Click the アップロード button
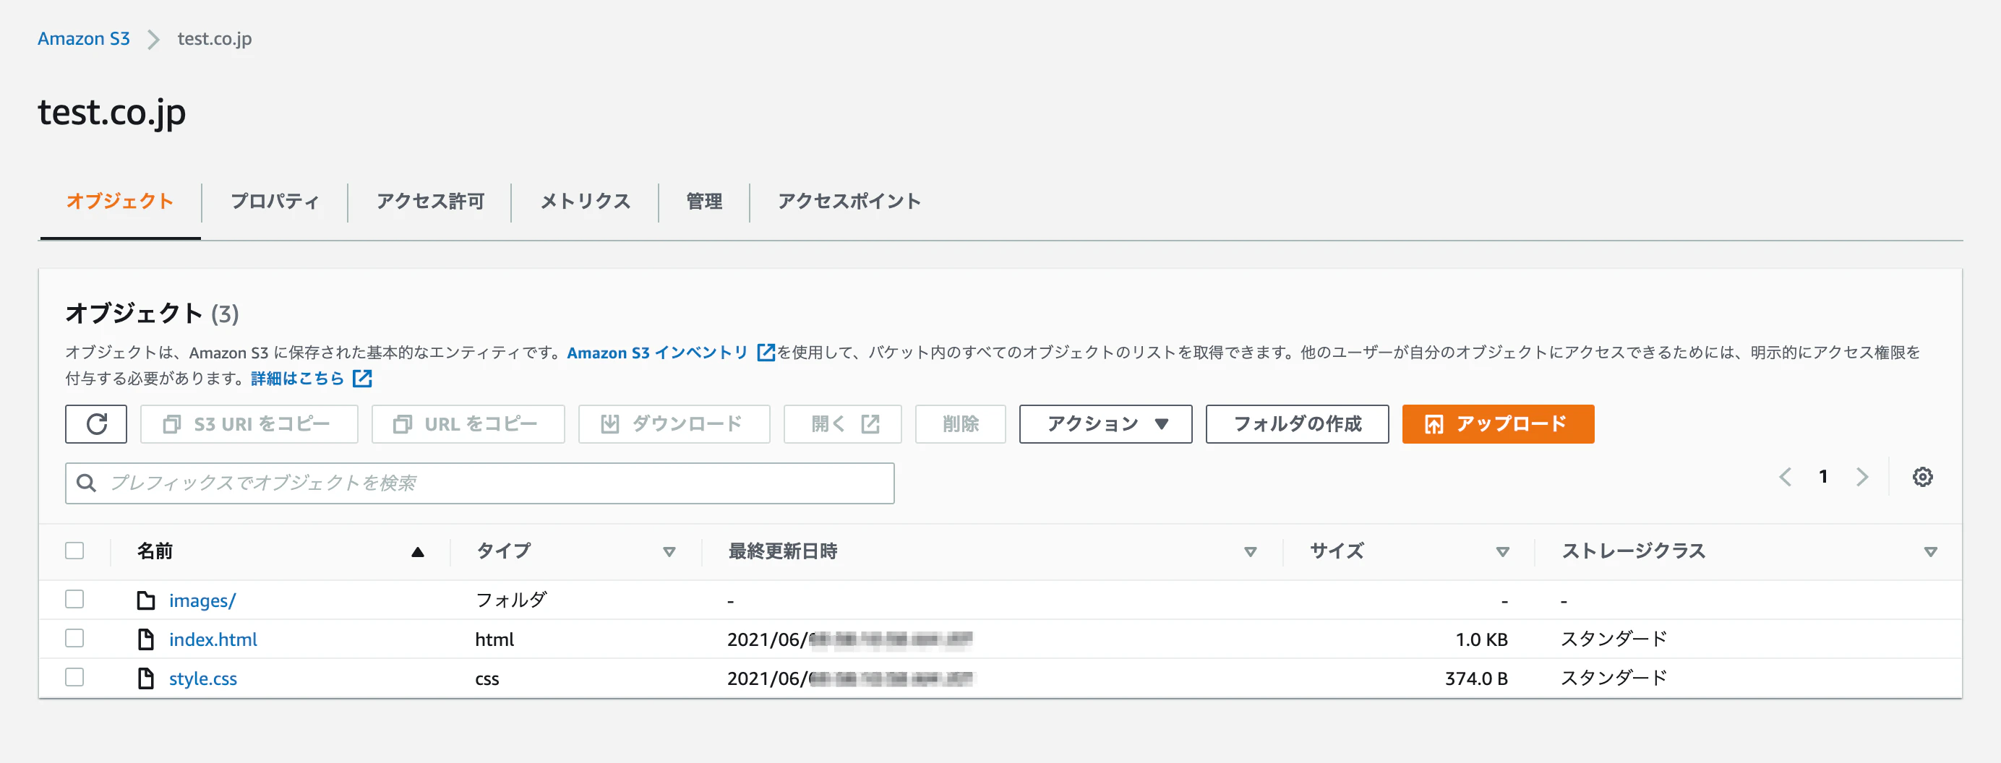 coord(1498,424)
